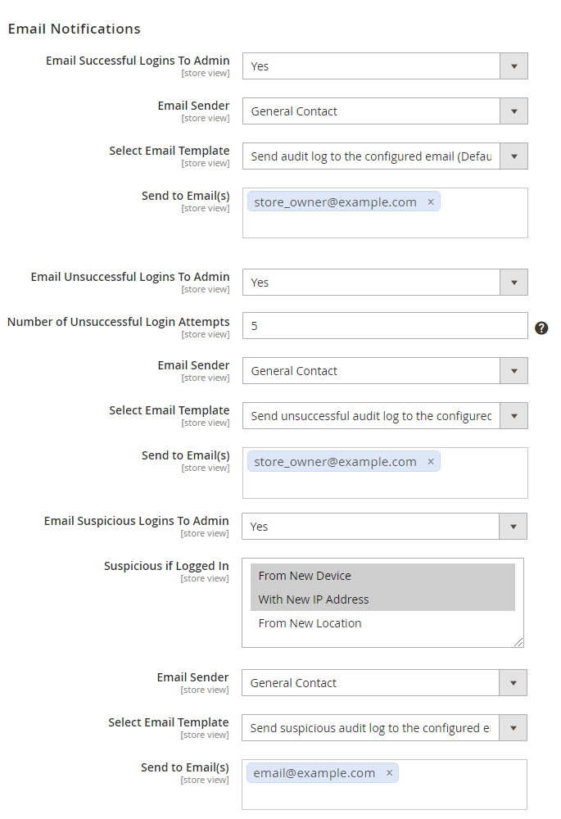The image size is (561, 819).
Task: Expand Email Sender dropdown for unsuccessful logins
Action: coord(385,371)
